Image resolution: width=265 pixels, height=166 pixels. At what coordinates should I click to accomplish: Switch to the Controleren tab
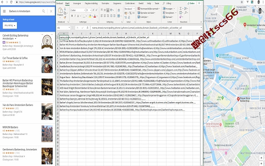tap(130, 3)
